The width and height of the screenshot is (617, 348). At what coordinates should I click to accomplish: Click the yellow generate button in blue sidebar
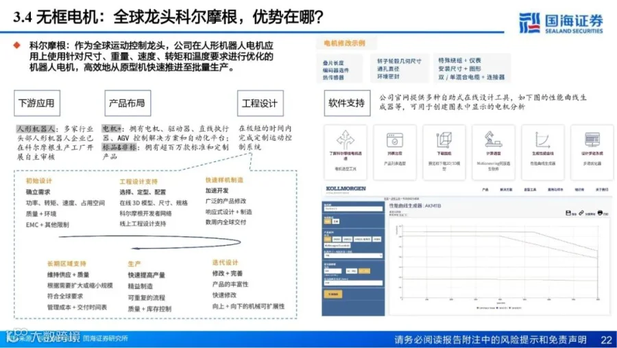pos(333,294)
